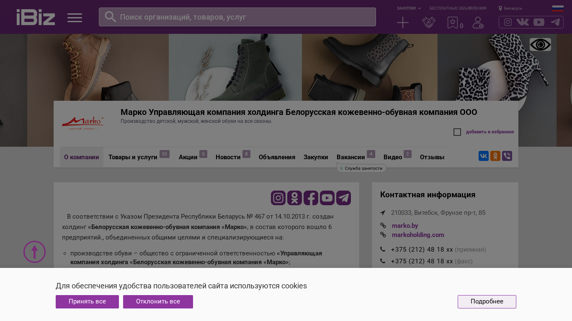Click the favorites counter '0'
The width and height of the screenshot is (572, 321).
461,26
